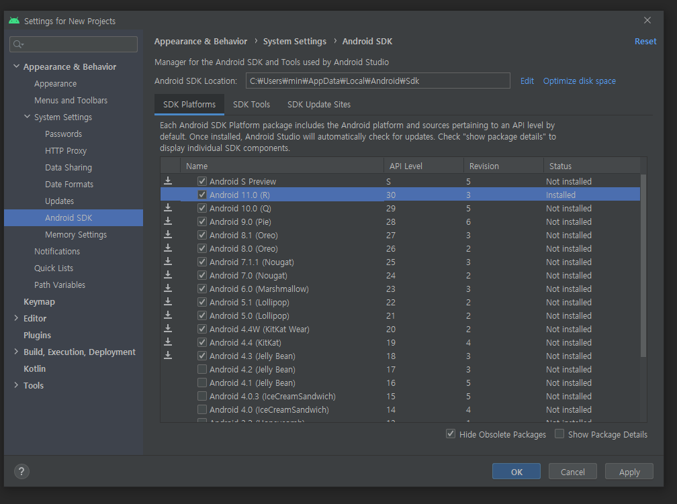Open Memory Settings page
The image size is (677, 504).
[x=75, y=234]
